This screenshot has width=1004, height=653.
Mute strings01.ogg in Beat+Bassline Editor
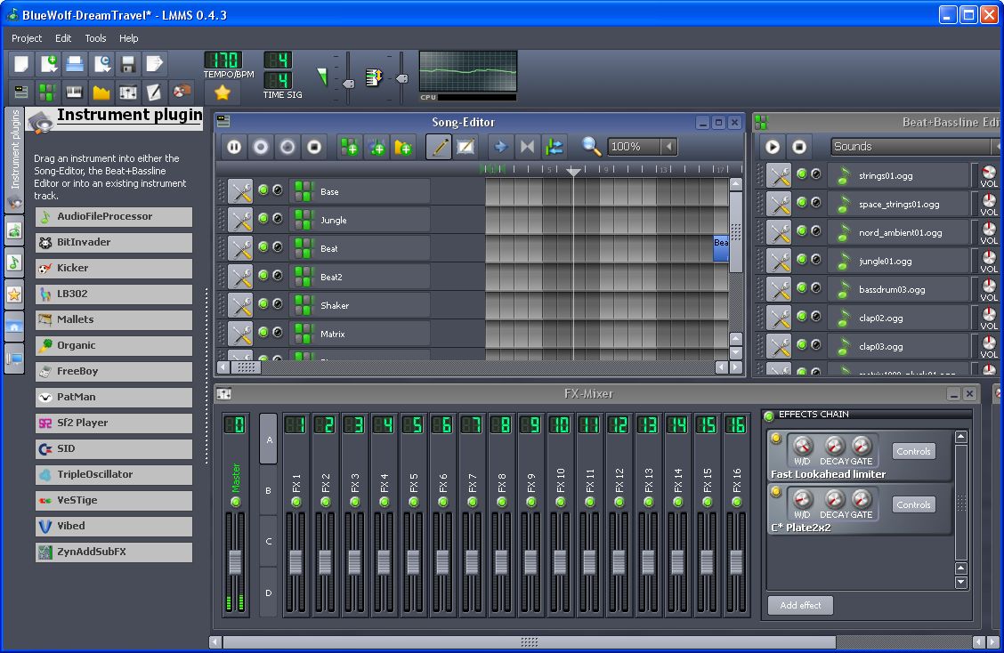(x=802, y=173)
